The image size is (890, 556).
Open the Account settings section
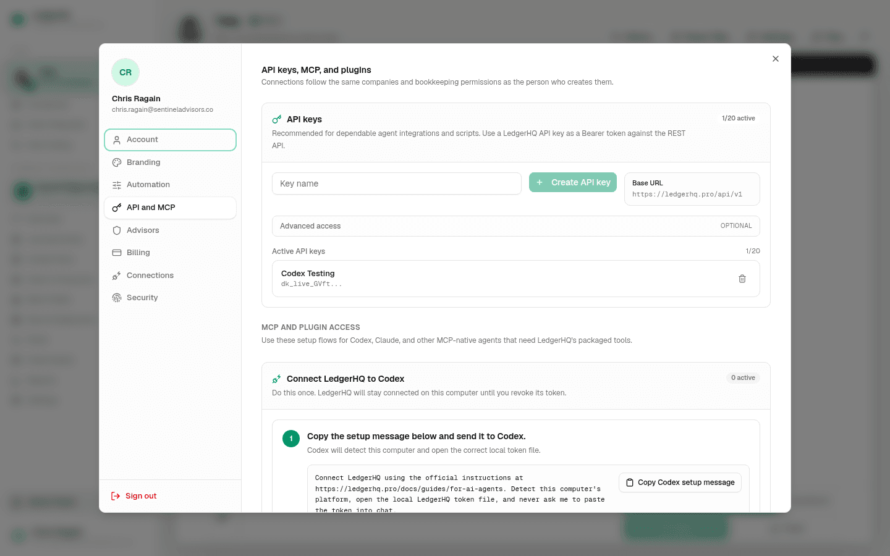(170, 140)
